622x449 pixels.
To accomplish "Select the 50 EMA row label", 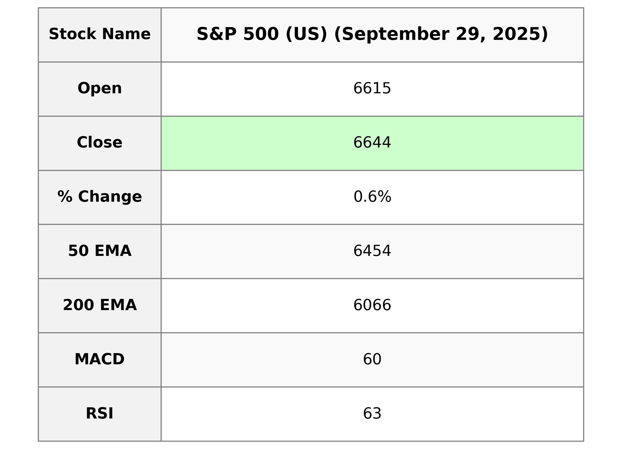I will click(100, 251).
